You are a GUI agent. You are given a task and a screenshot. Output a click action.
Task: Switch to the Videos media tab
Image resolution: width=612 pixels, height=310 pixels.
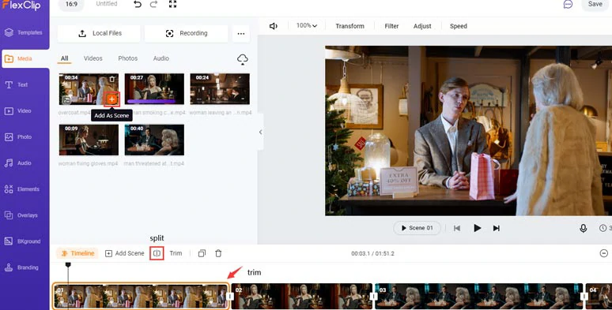[x=93, y=58]
